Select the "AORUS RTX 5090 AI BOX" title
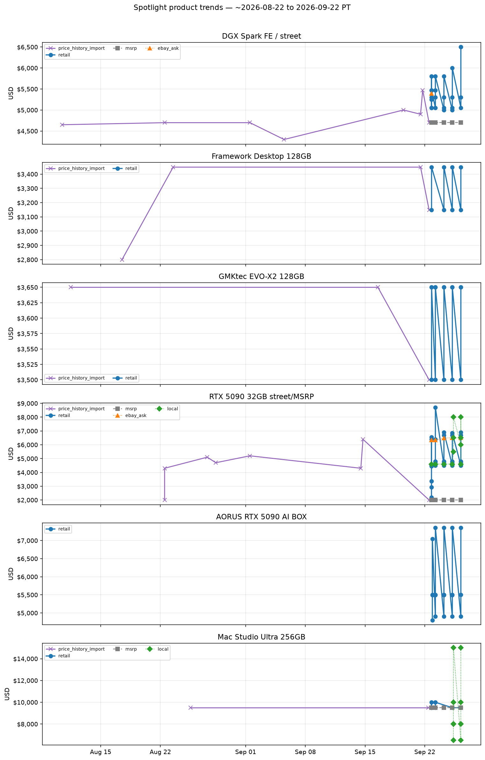The height and width of the screenshot is (760, 485). (x=261, y=517)
